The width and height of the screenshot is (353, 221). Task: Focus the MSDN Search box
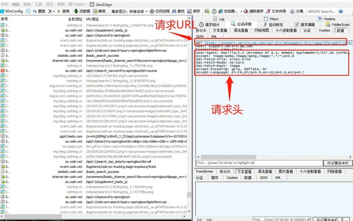(322, 11)
